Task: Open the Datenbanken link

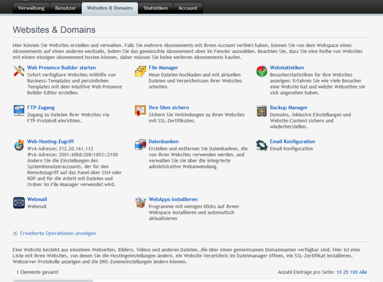Action: click(x=164, y=142)
